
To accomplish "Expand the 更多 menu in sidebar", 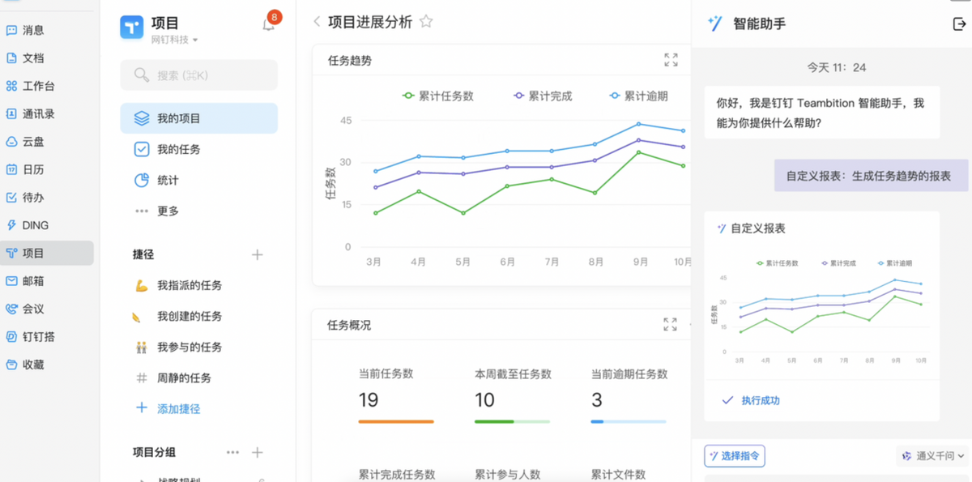I will point(168,211).
